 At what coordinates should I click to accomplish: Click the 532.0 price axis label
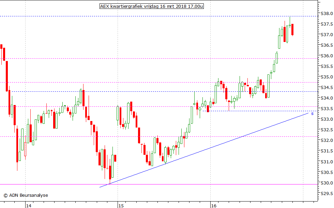coord(327,140)
